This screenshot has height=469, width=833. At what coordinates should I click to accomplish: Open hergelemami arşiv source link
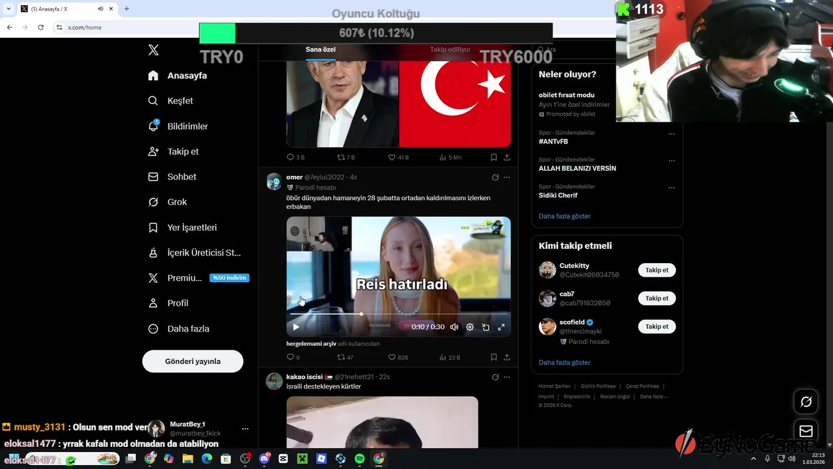(311, 343)
